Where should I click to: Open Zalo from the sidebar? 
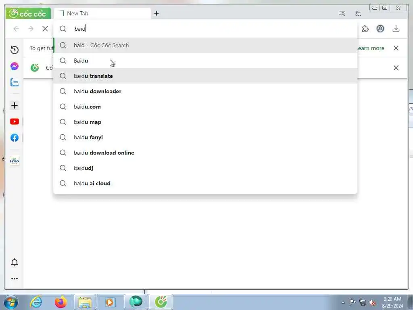click(x=15, y=82)
